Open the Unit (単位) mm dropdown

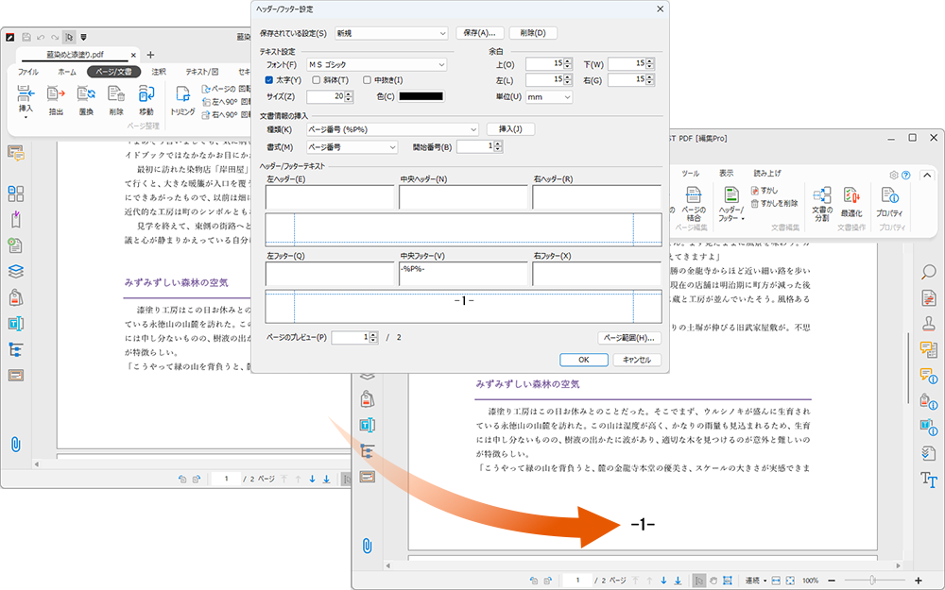point(549,96)
